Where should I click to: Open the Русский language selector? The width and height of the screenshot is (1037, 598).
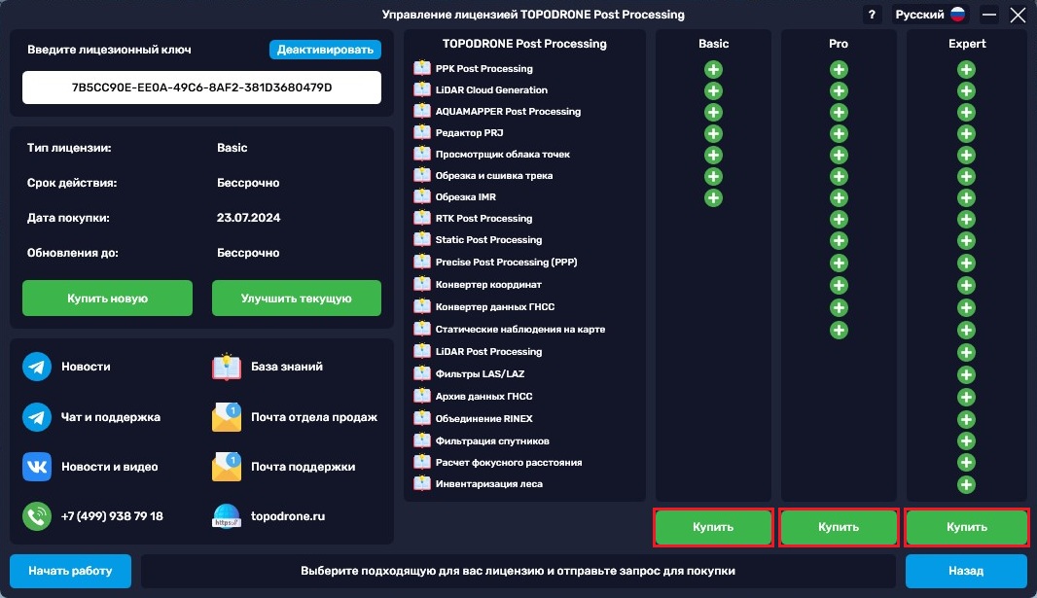930,15
